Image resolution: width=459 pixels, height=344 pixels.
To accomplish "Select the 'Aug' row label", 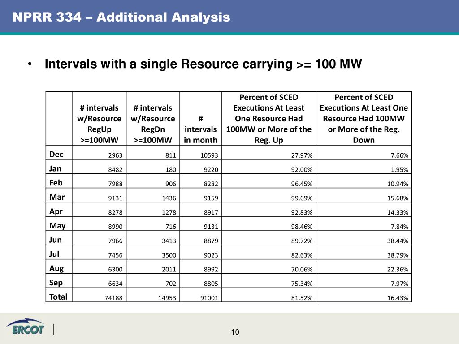I will [56, 269].
